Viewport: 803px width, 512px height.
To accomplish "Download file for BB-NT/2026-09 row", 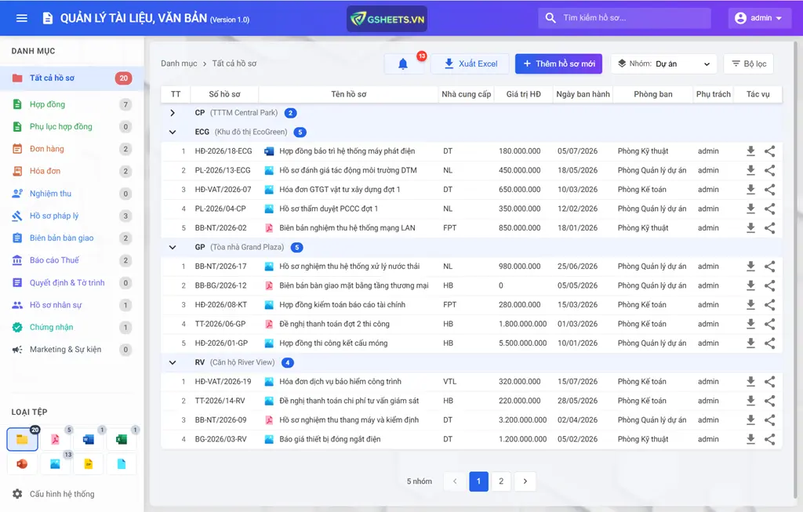I will tap(750, 419).
